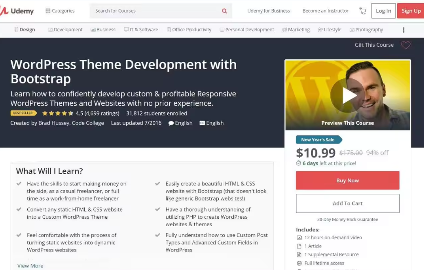Click checkmark beside 'Easily create a beautiful HTML'
This screenshot has width=424, height=270.
(x=158, y=184)
